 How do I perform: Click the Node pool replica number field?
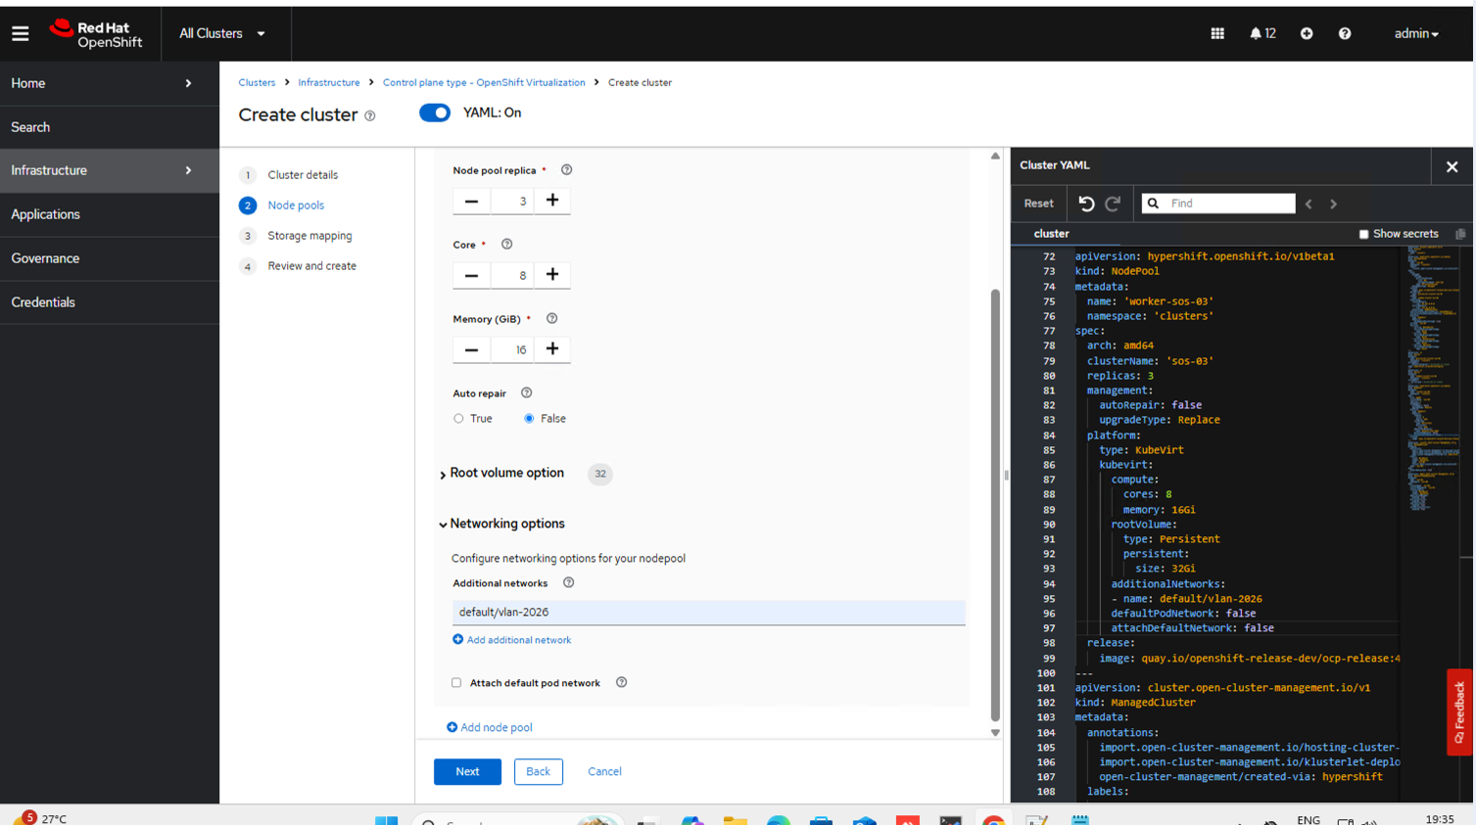(x=512, y=201)
